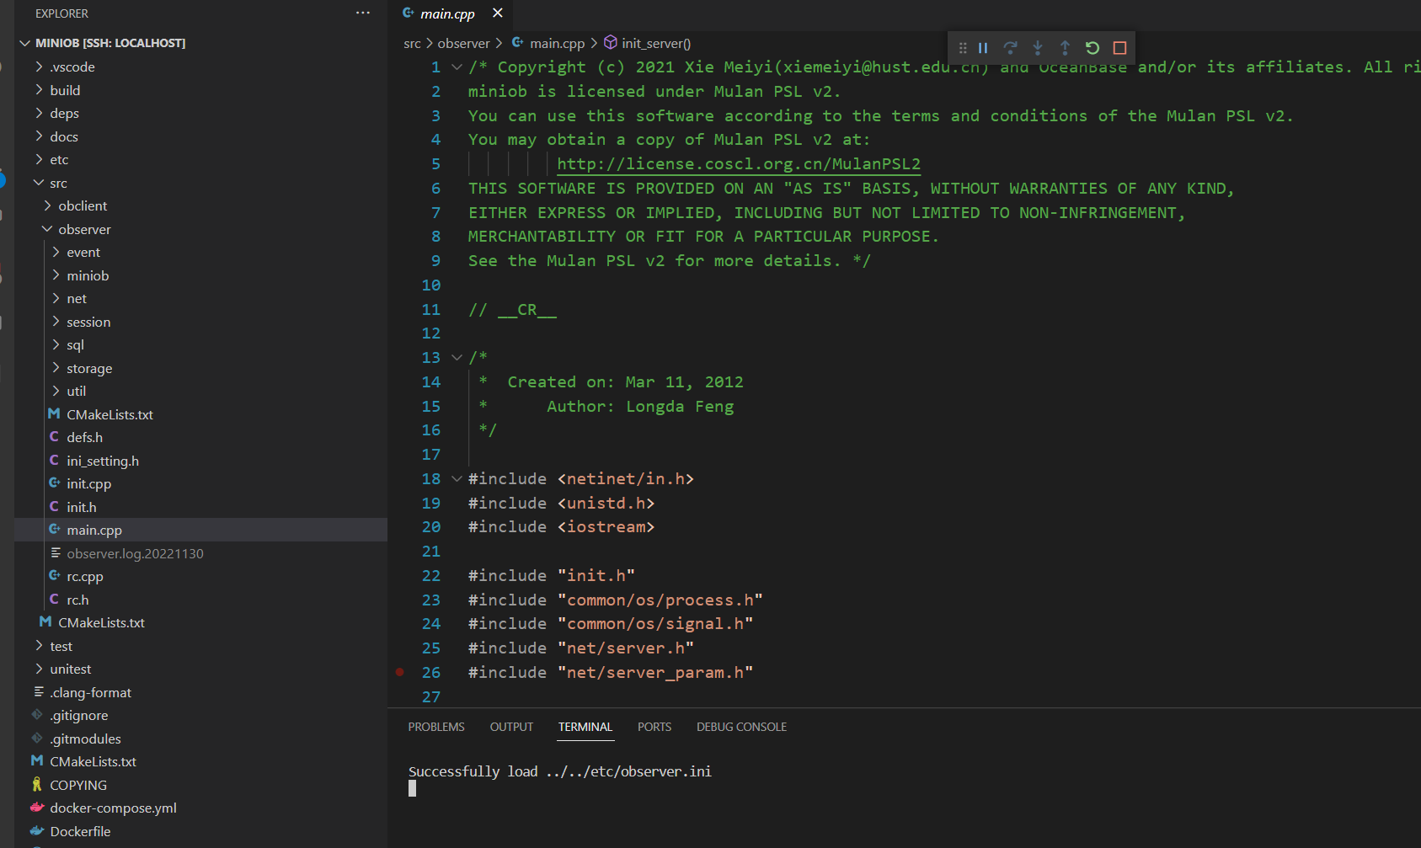Expand the storage folder
The width and height of the screenshot is (1421, 848).
[89, 368]
